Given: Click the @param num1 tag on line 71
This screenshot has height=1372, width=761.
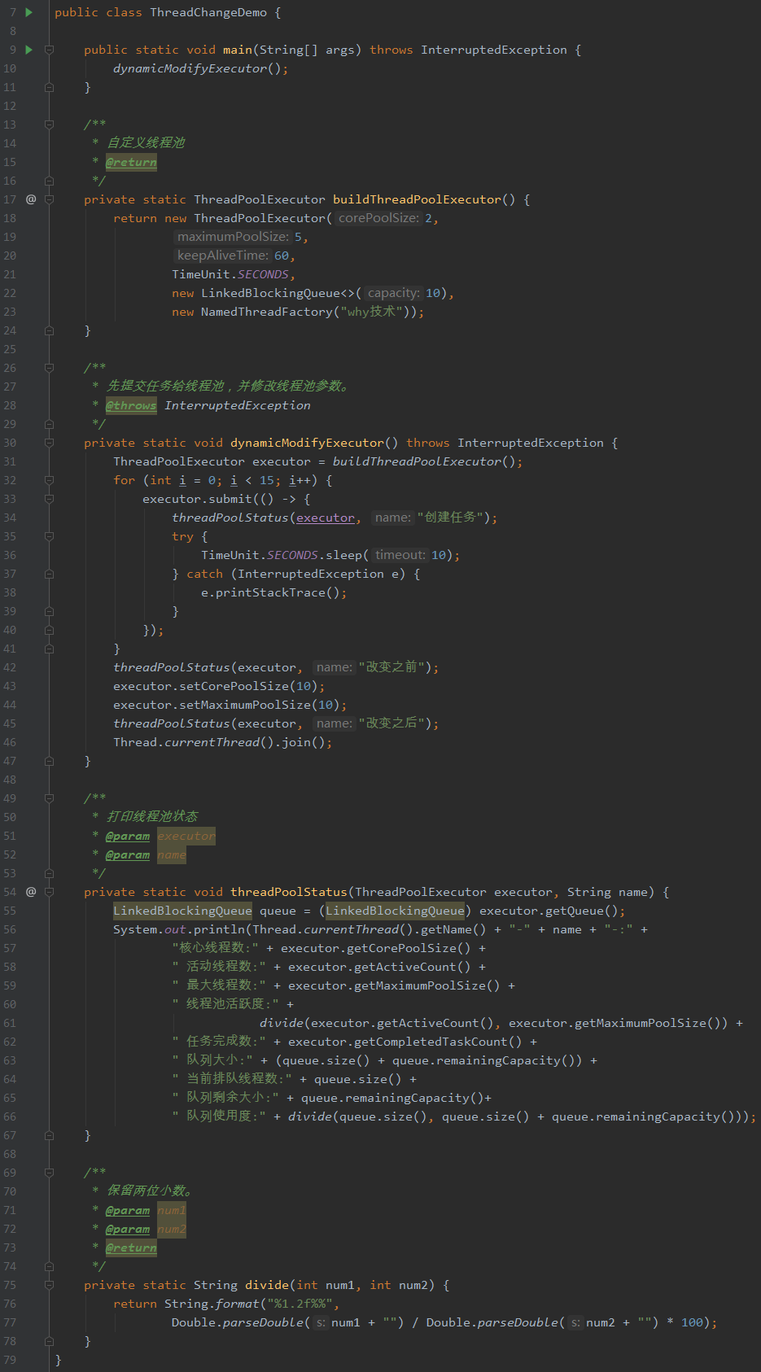Looking at the screenshot, I should coord(146,1210).
